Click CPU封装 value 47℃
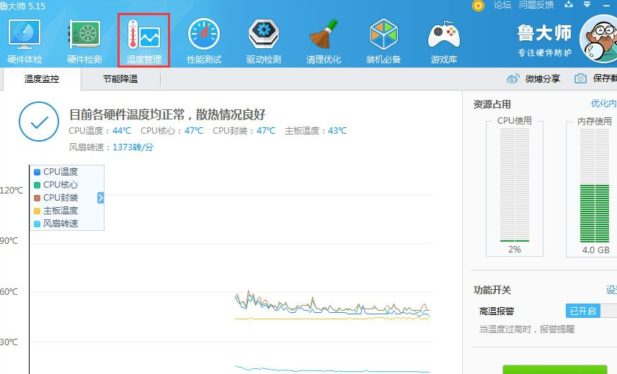617x374 pixels. click(266, 131)
